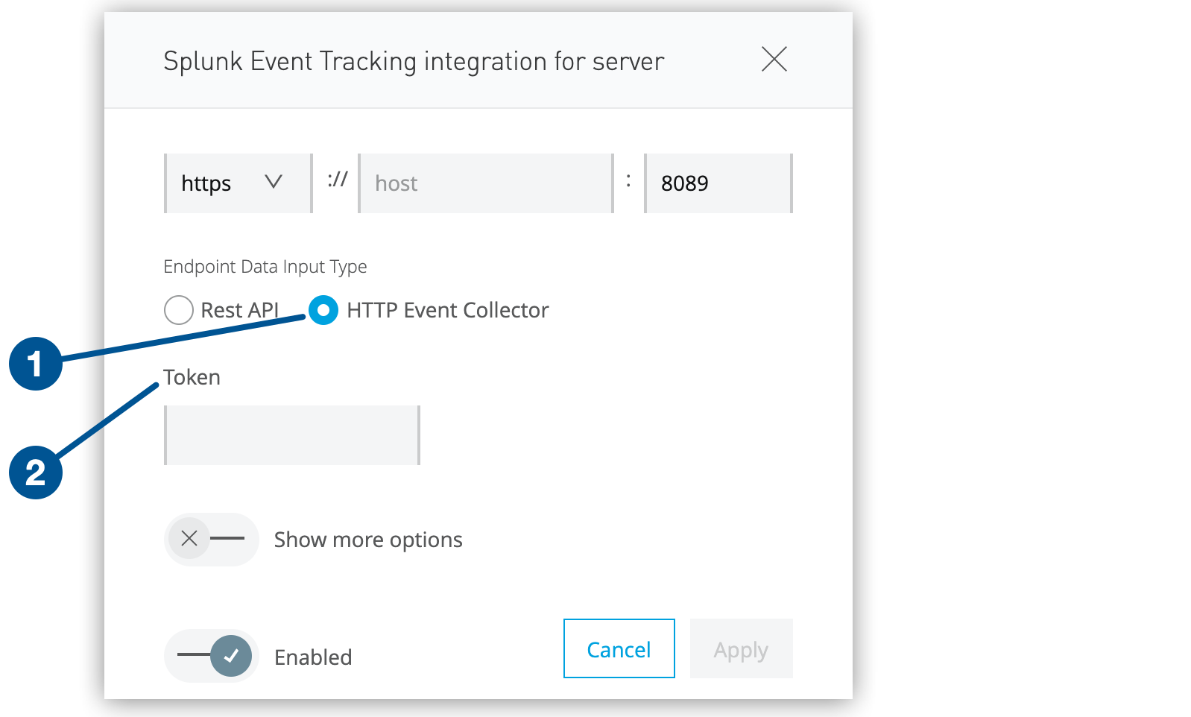The width and height of the screenshot is (1191, 717).
Task: Click the Endpoint Data Input Type label
Action: coord(265,267)
